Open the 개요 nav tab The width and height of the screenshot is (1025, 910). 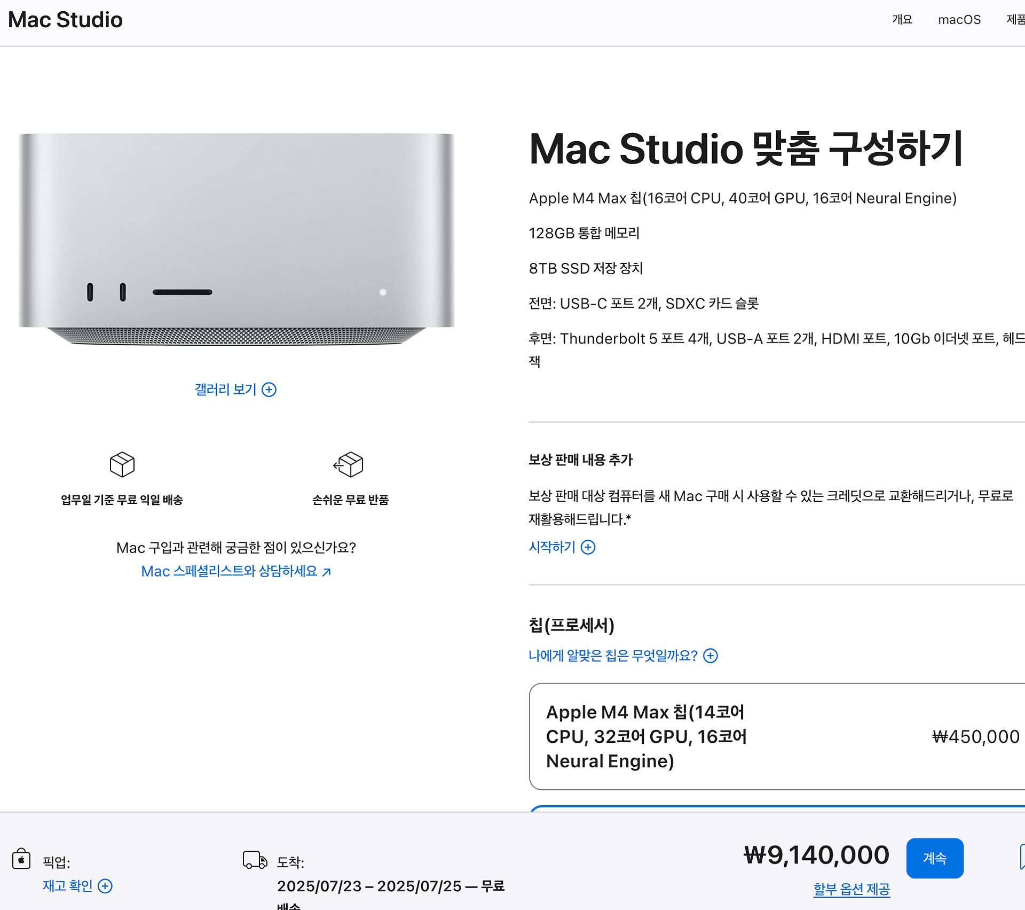click(x=902, y=20)
